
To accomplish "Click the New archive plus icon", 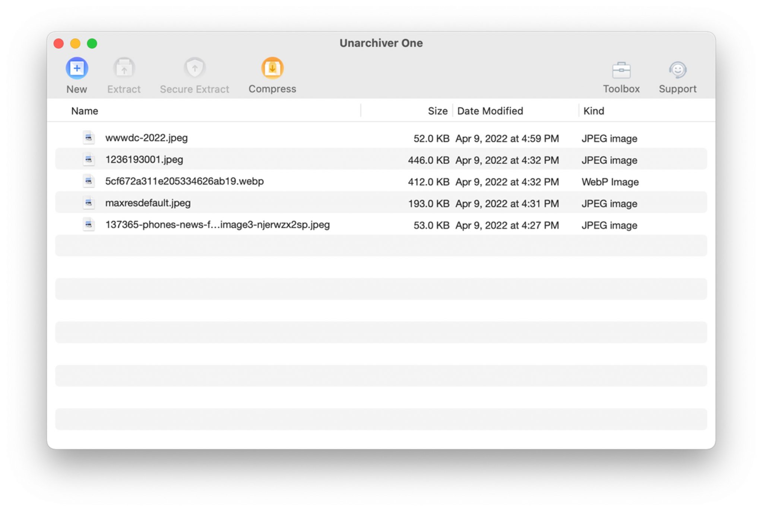I will click(x=77, y=68).
